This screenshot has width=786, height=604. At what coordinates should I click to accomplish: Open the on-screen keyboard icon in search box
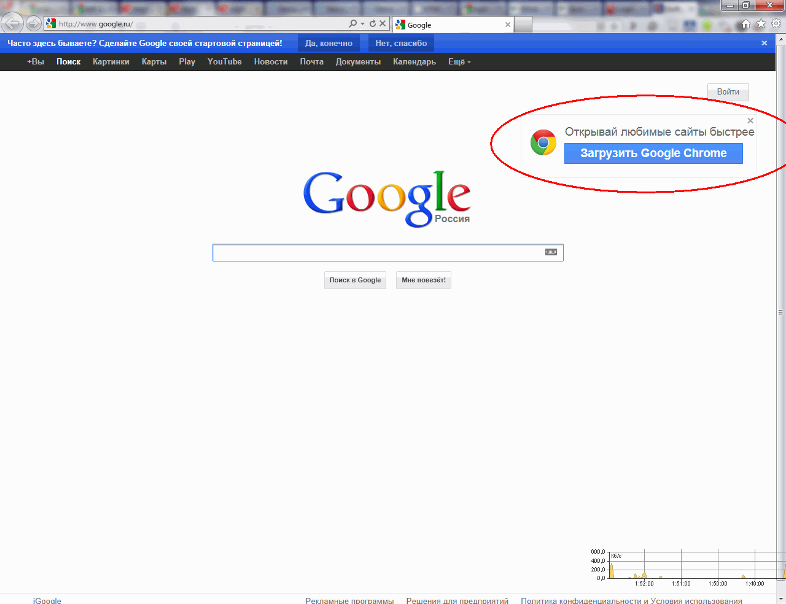point(551,252)
